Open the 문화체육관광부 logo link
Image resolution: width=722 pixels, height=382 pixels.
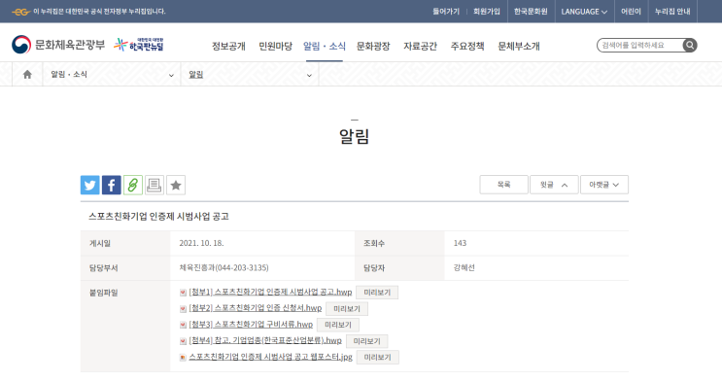tap(58, 45)
